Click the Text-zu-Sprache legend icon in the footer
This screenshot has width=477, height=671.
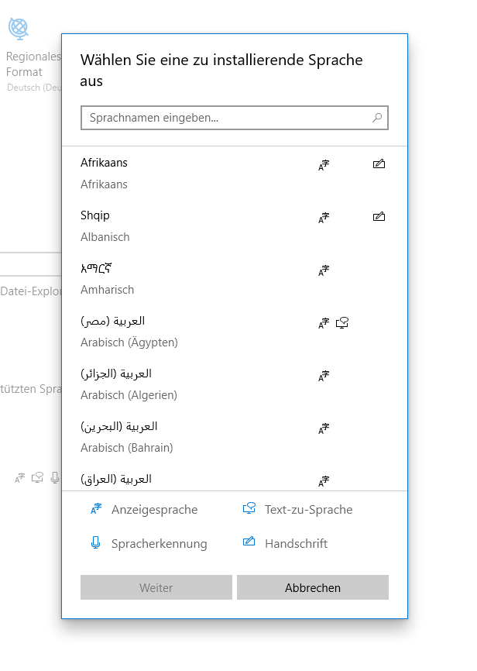click(x=249, y=510)
